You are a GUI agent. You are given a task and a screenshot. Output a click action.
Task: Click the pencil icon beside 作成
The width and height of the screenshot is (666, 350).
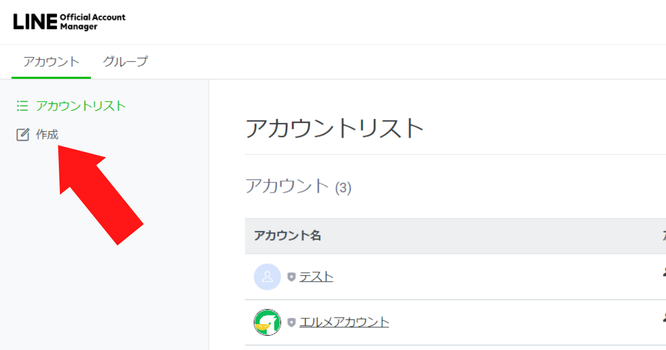click(22, 134)
